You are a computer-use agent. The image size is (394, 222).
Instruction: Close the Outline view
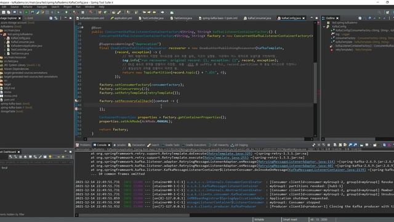[337, 18]
